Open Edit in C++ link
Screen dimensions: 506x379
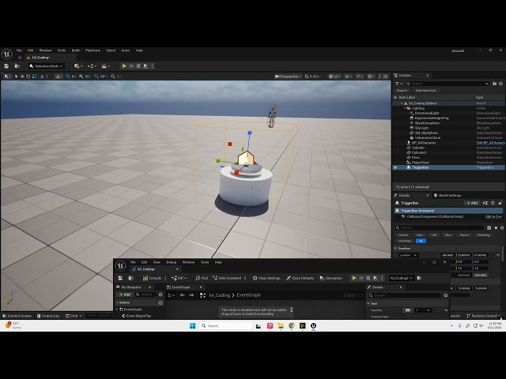pyautogui.click(x=493, y=216)
